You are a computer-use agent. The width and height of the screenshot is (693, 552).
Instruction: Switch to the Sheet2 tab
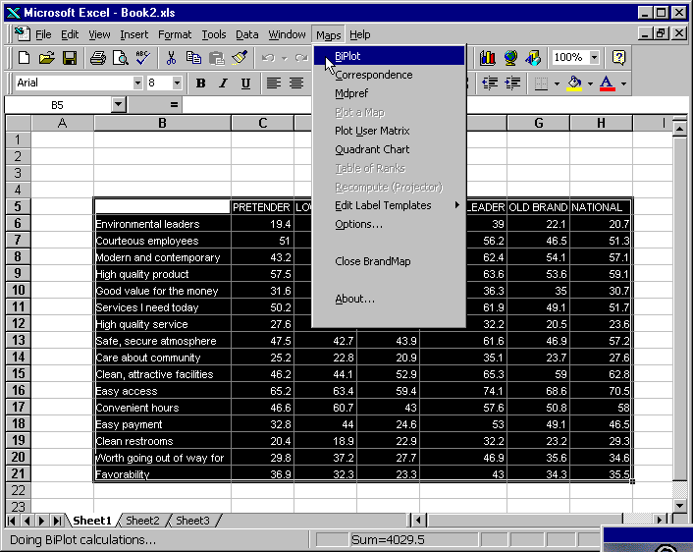coord(142,521)
